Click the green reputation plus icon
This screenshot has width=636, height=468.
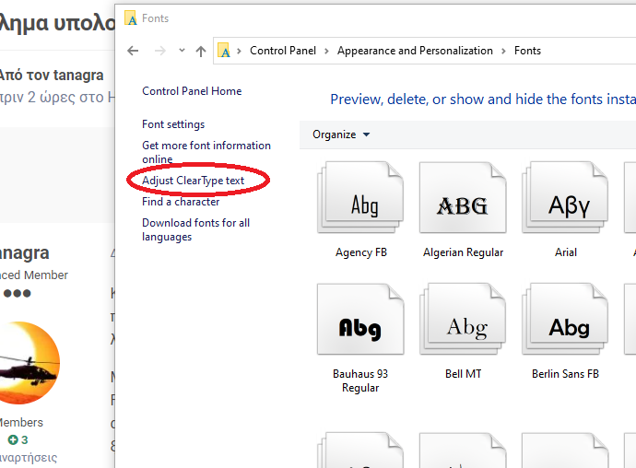click(x=13, y=439)
